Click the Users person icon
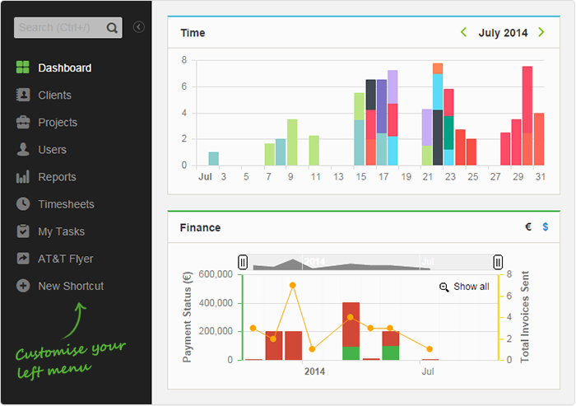Viewport: 576px width, 406px height. (x=23, y=149)
